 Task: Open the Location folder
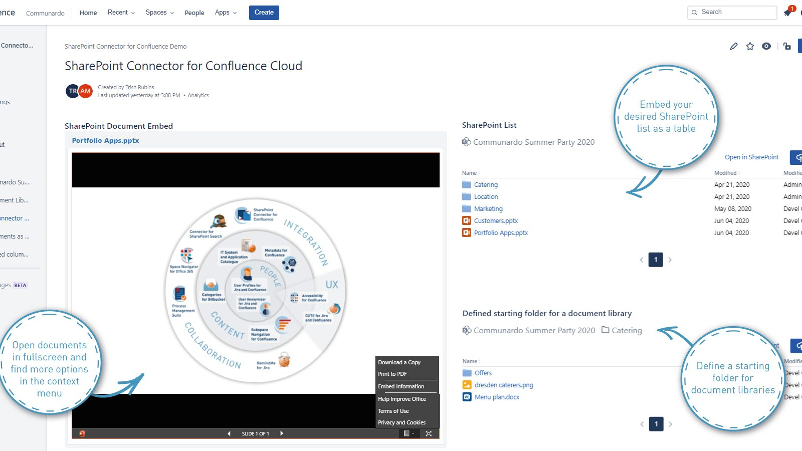tap(486, 196)
